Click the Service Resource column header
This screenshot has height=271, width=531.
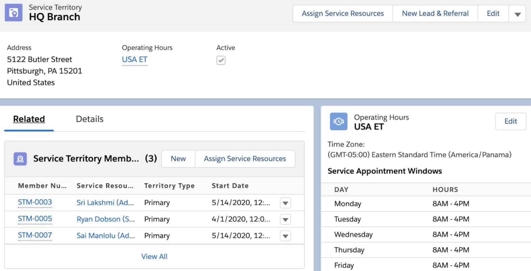pos(105,186)
